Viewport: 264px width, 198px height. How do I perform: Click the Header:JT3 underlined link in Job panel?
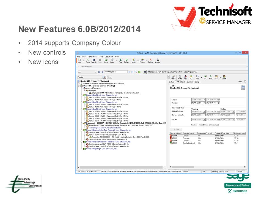coord(184,88)
